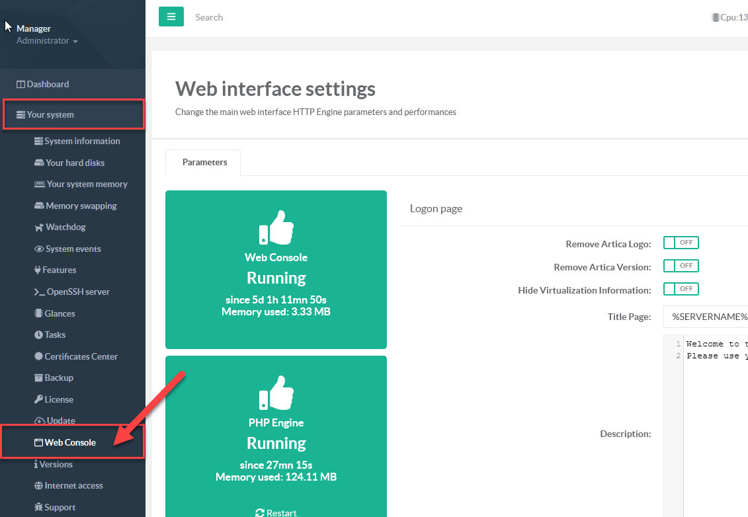This screenshot has height=517, width=748.
Task: Collapse the Your system section
Action: point(50,115)
